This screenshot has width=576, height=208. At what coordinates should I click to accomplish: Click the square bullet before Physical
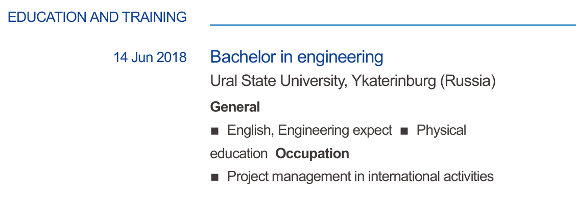pos(404,131)
